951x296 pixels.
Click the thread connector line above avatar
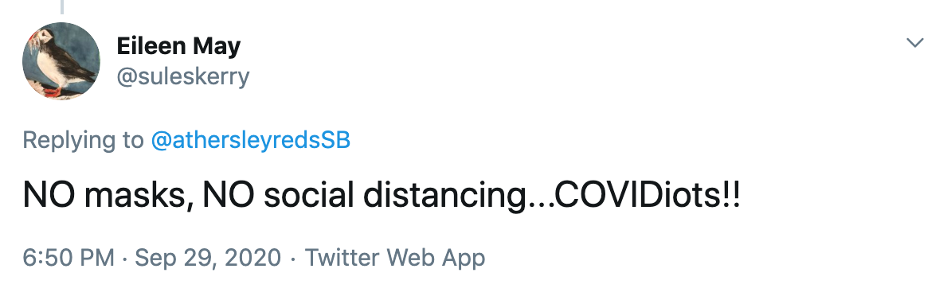[61, 6]
